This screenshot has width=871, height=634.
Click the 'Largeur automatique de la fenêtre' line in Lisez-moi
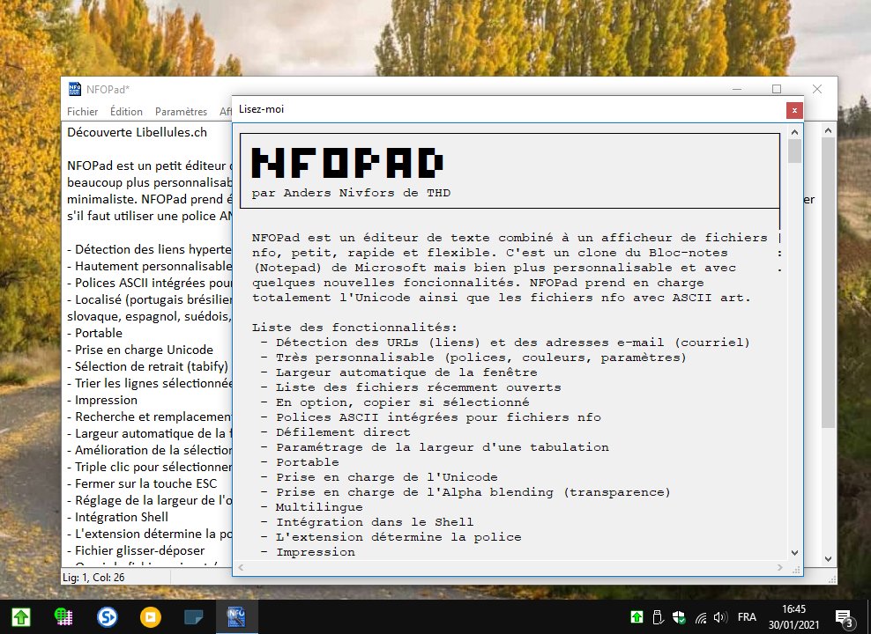(406, 372)
